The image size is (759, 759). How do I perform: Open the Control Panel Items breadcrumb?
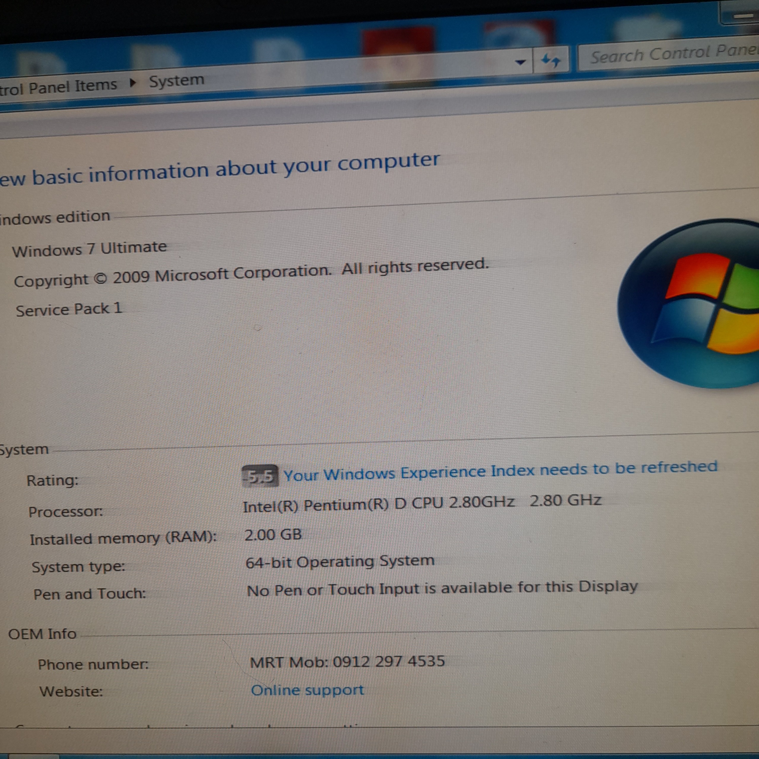click(58, 87)
